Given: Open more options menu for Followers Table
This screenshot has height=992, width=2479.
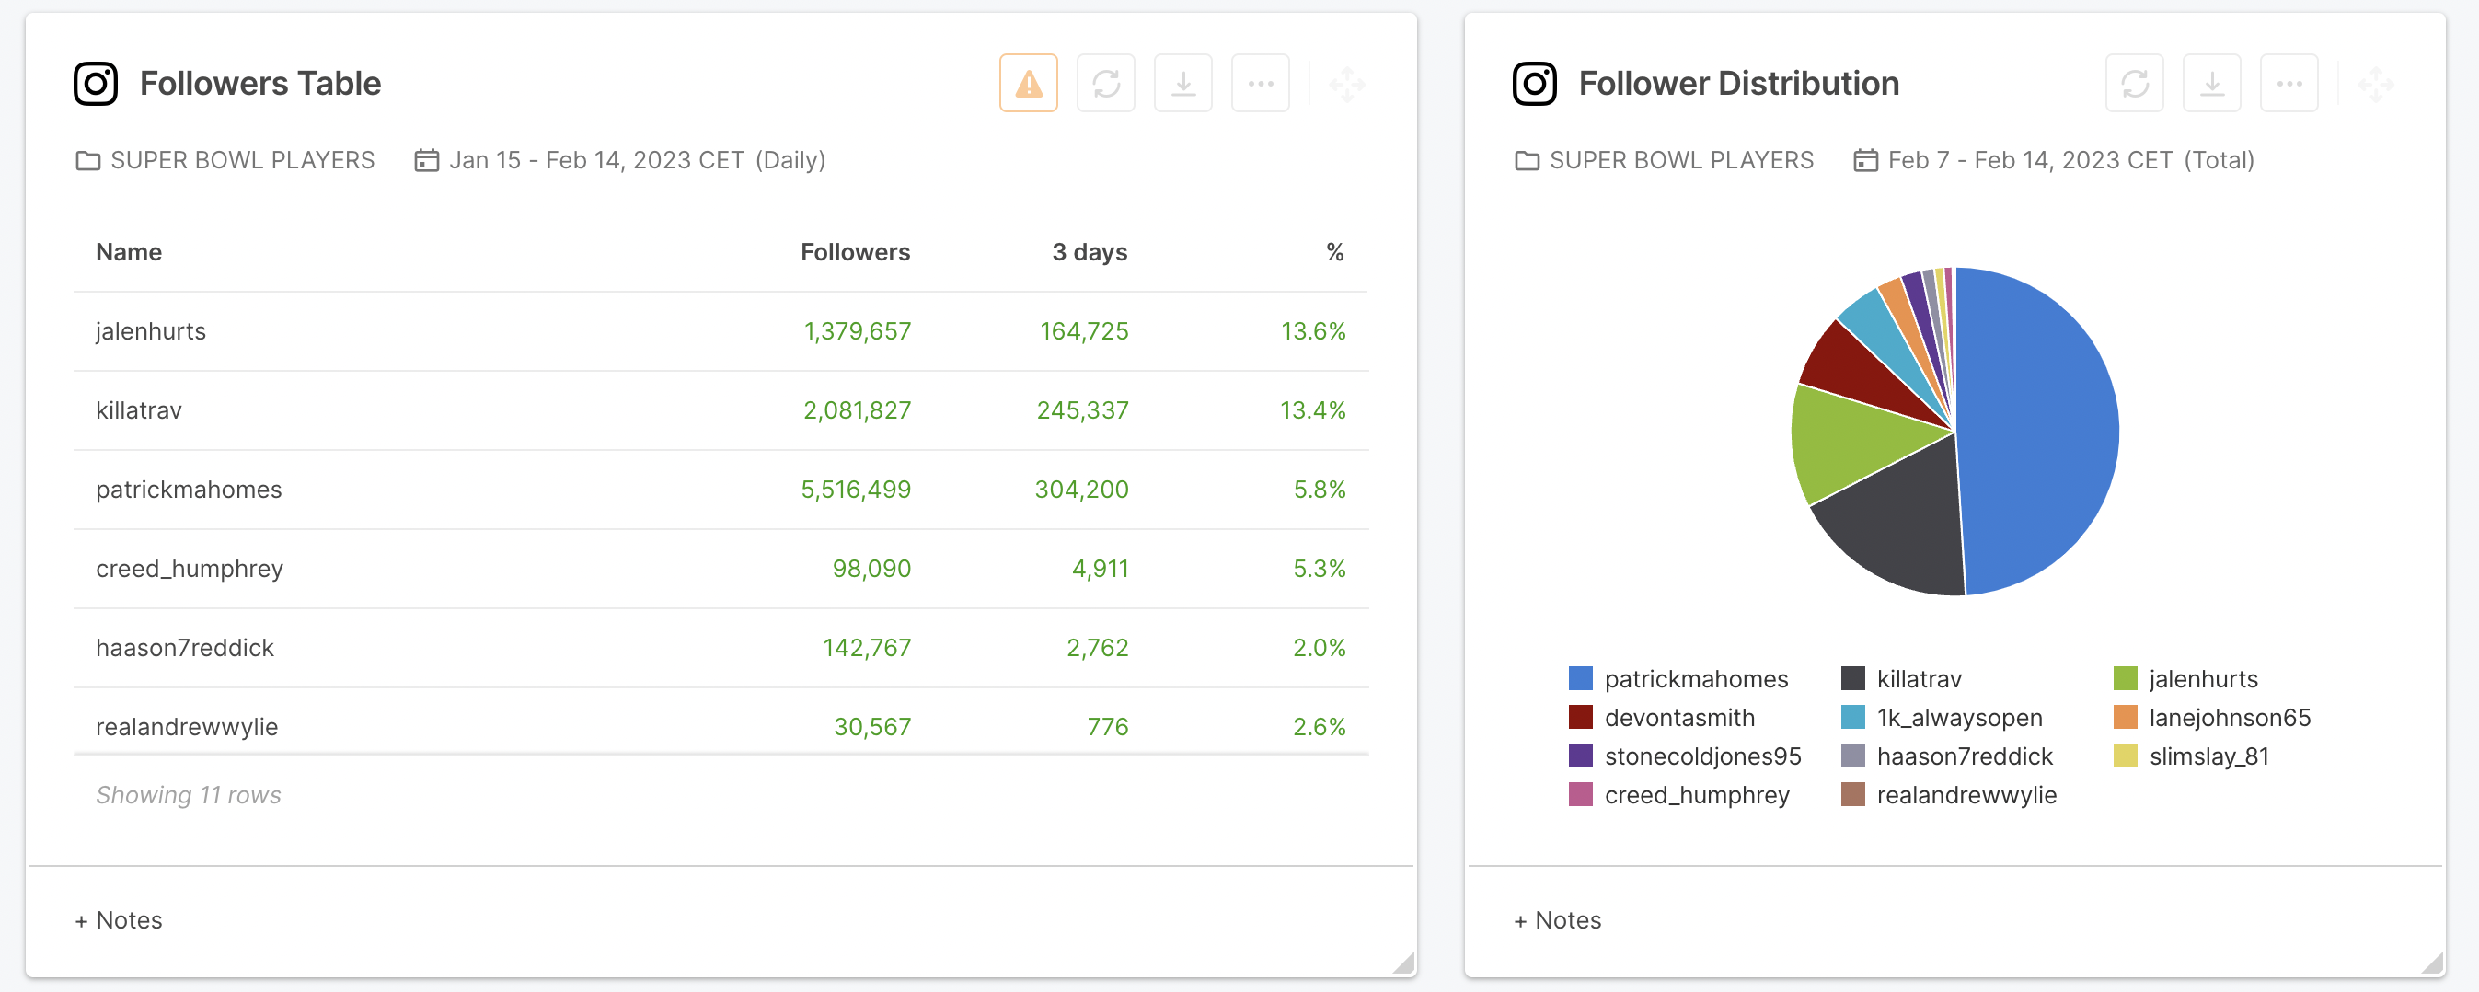Looking at the screenshot, I should tap(1260, 84).
